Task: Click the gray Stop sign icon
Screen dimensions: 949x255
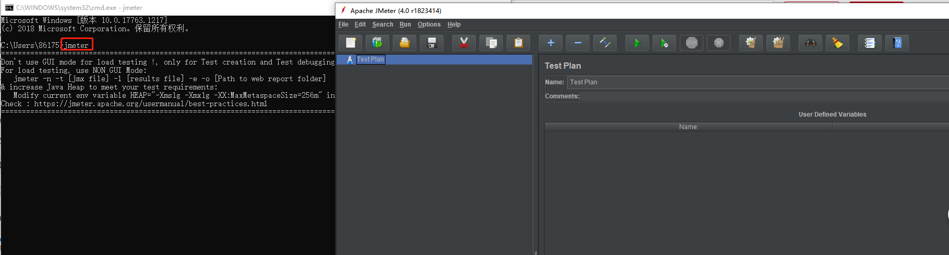Action: coord(691,43)
